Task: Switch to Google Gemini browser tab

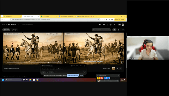Action: [x=12, y=16]
